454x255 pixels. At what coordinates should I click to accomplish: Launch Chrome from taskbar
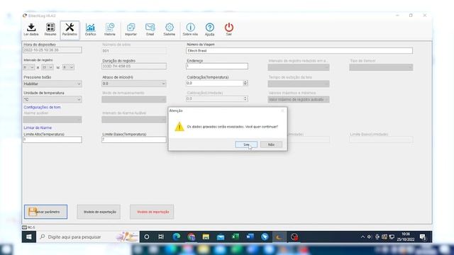coord(191,237)
